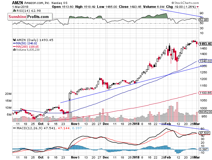Click the 'Amazon.com, Inc.' company name
212x160 pixels.
pyautogui.click(x=37, y=3)
